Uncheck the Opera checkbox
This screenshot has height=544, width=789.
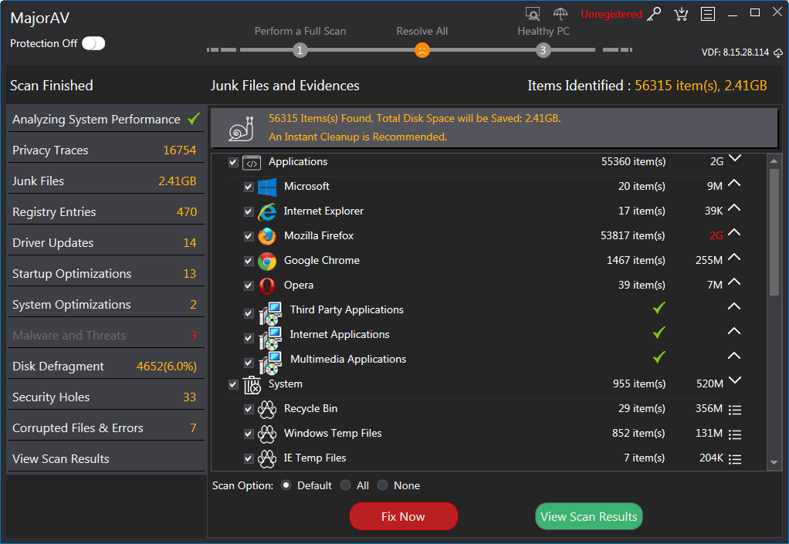click(249, 286)
